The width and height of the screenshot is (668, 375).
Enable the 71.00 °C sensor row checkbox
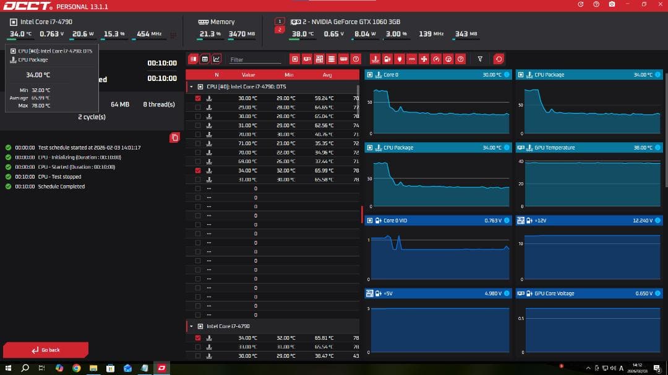tap(198, 143)
